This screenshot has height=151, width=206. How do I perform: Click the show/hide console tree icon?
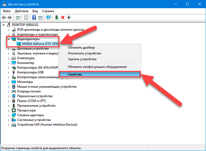point(18,18)
